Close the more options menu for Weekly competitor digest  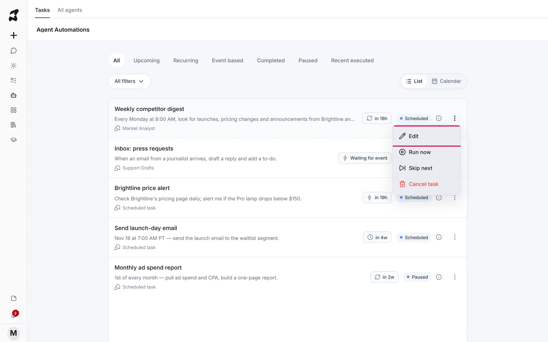[x=455, y=118]
